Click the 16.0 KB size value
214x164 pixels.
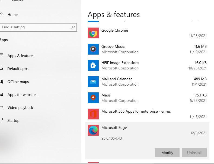[x=201, y=63]
